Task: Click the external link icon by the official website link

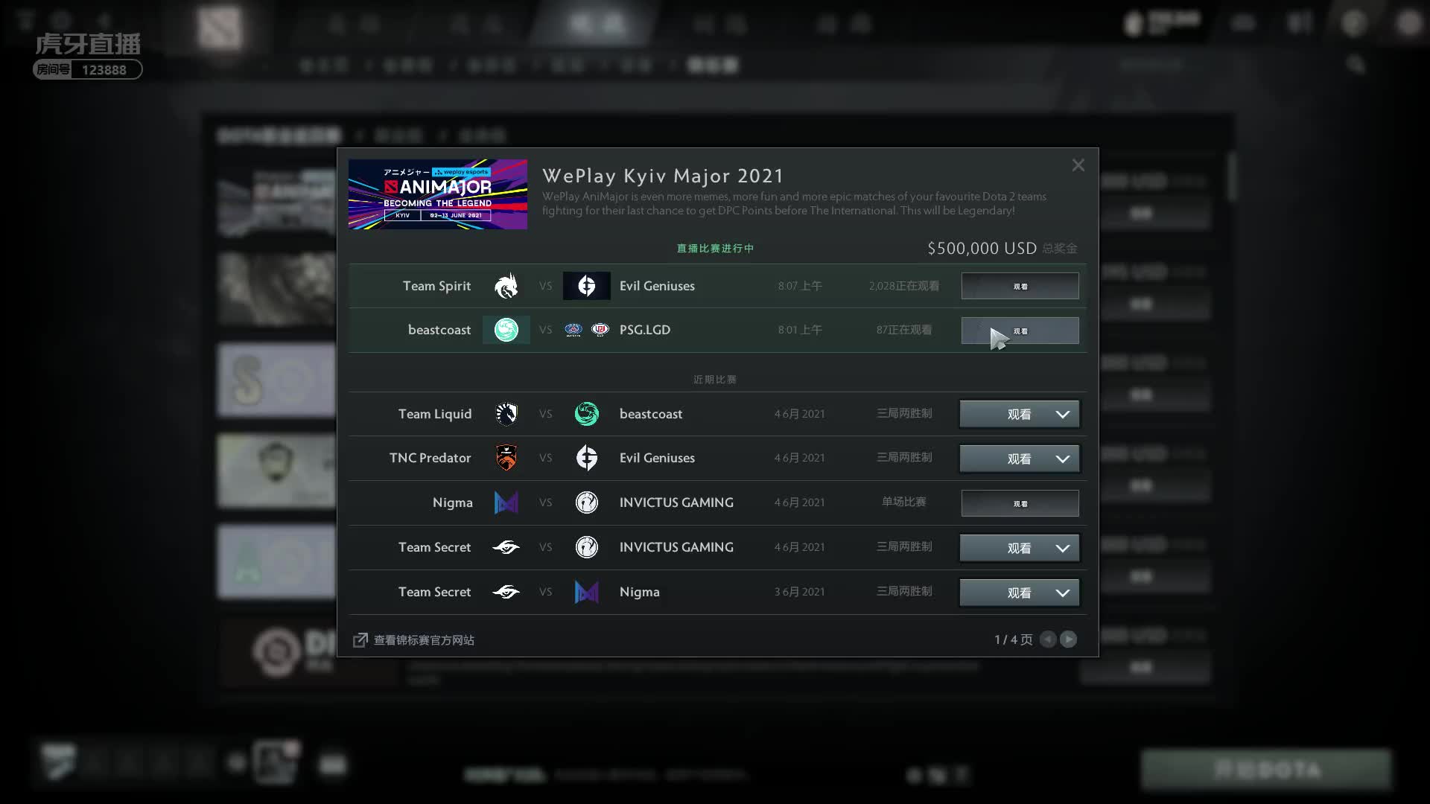Action: (360, 640)
